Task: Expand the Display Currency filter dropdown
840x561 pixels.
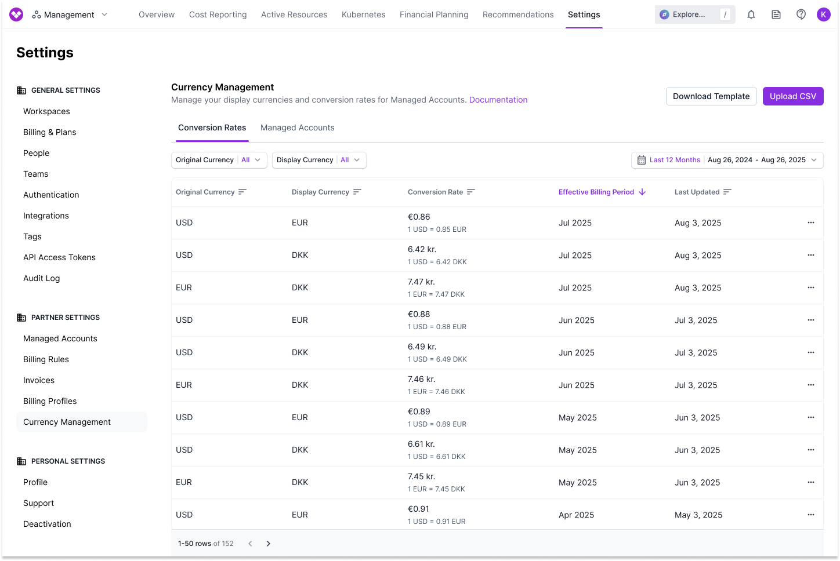Action: 319,160
